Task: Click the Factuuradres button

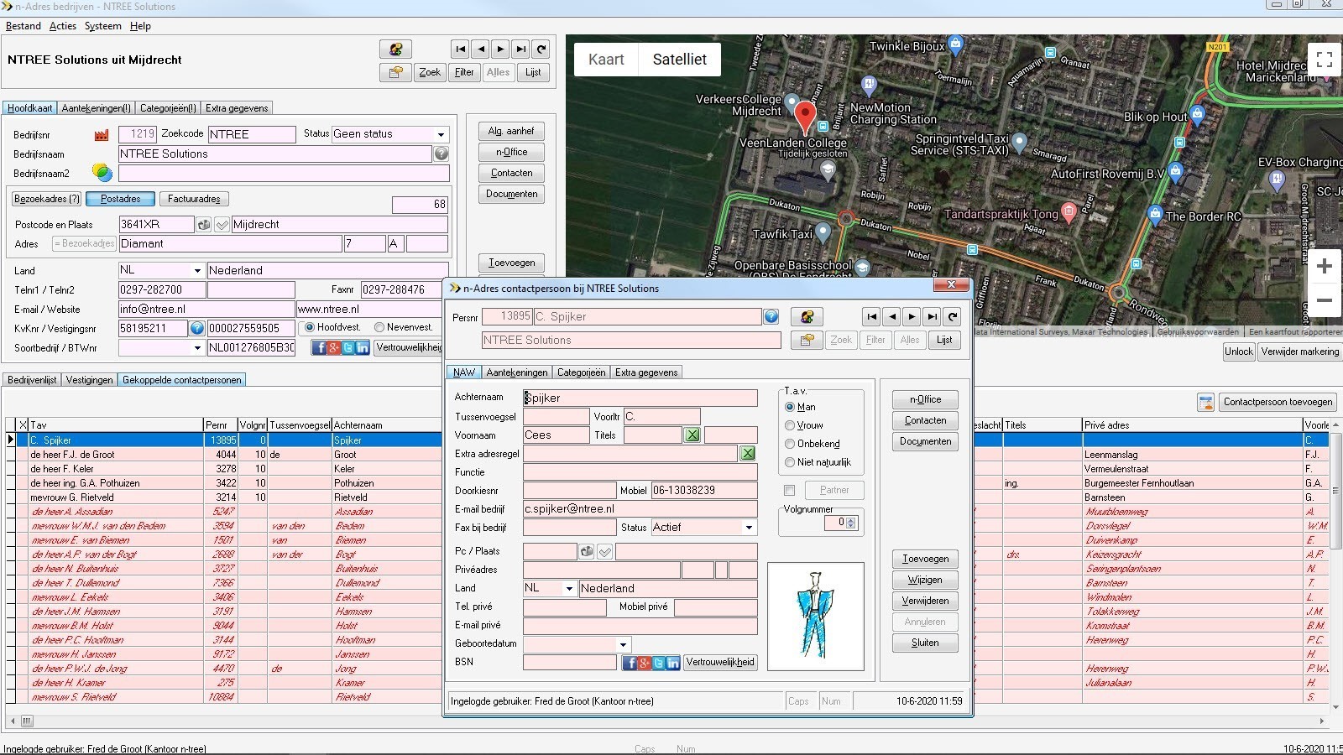Action: pyautogui.click(x=194, y=199)
